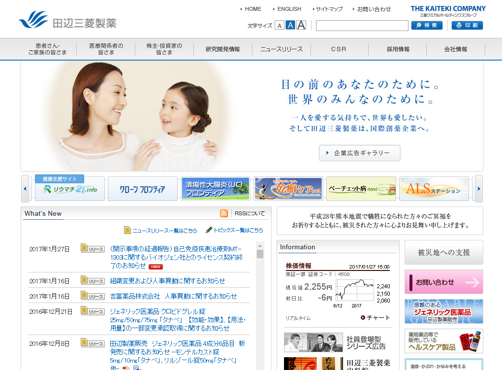Open RSSについて link
This screenshot has height=370, width=502.
(250, 213)
